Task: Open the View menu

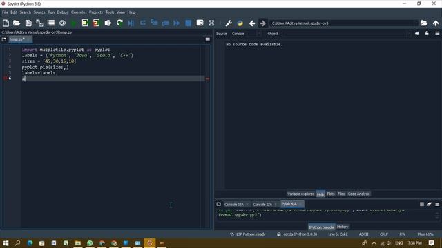Action: pos(121,12)
